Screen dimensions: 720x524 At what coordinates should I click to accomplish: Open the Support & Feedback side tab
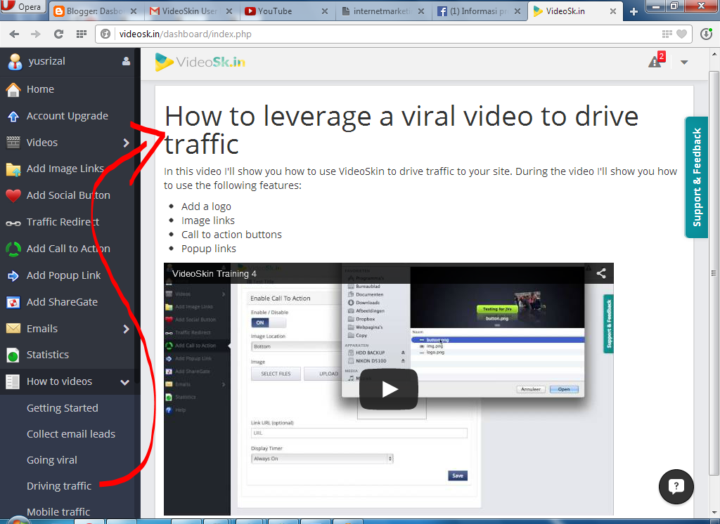pyautogui.click(x=696, y=177)
